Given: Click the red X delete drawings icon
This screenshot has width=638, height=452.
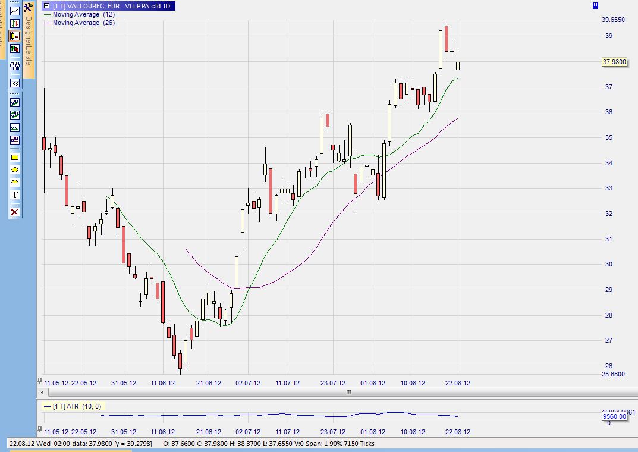Looking at the screenshot, I should 15,212.
